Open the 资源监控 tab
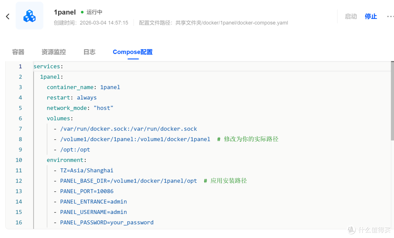The width and height of the screenshot is (394, 238). click(x=54, y=52)
